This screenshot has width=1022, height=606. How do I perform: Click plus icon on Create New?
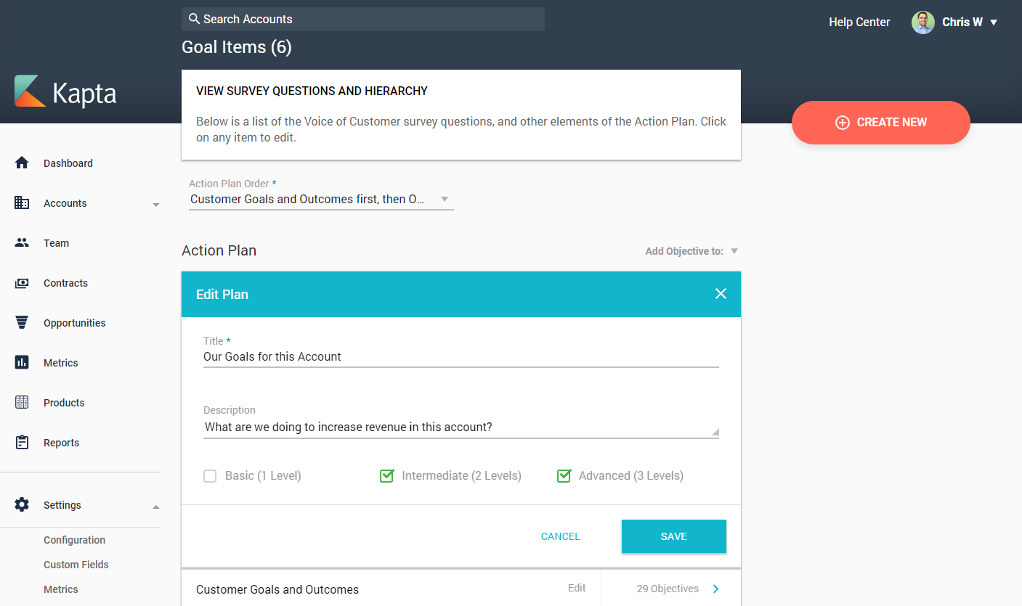[x=843, y=123]
